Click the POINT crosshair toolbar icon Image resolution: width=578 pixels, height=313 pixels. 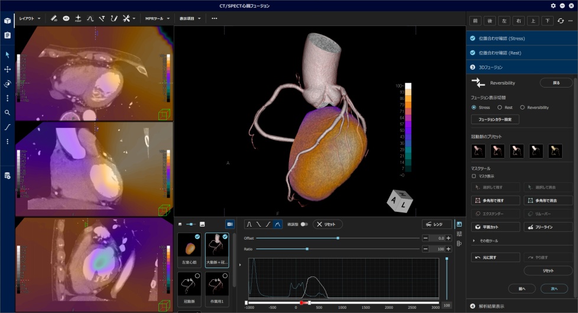78,18
